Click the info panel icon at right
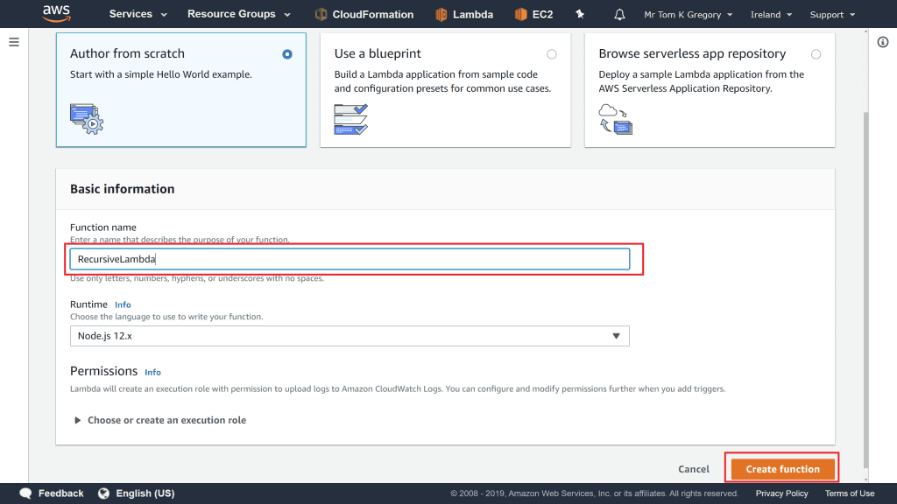Image resolution: width=897 pixels, height=504 pixels. (x=883, y=43)
